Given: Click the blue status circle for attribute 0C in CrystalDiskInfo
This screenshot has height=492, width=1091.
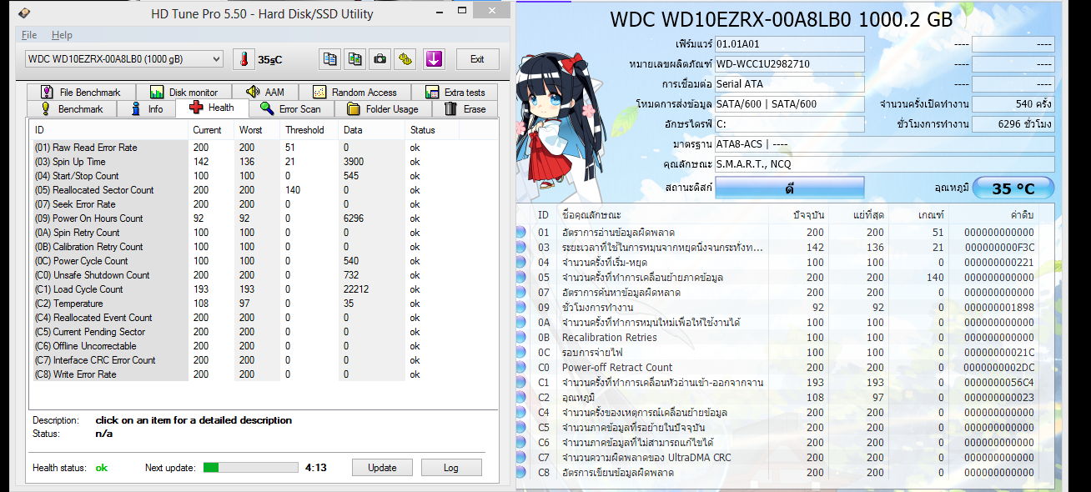Looking at the screenshot, I should (x=522, y=352).
